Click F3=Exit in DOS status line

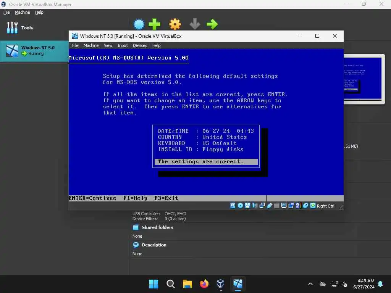[x=166, y=198]
